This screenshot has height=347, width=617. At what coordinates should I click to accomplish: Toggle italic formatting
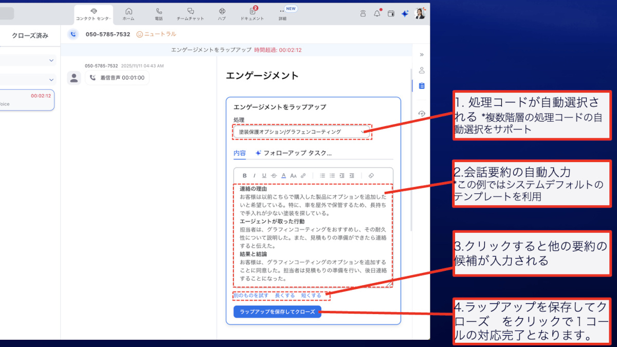[x=254, y=175]
